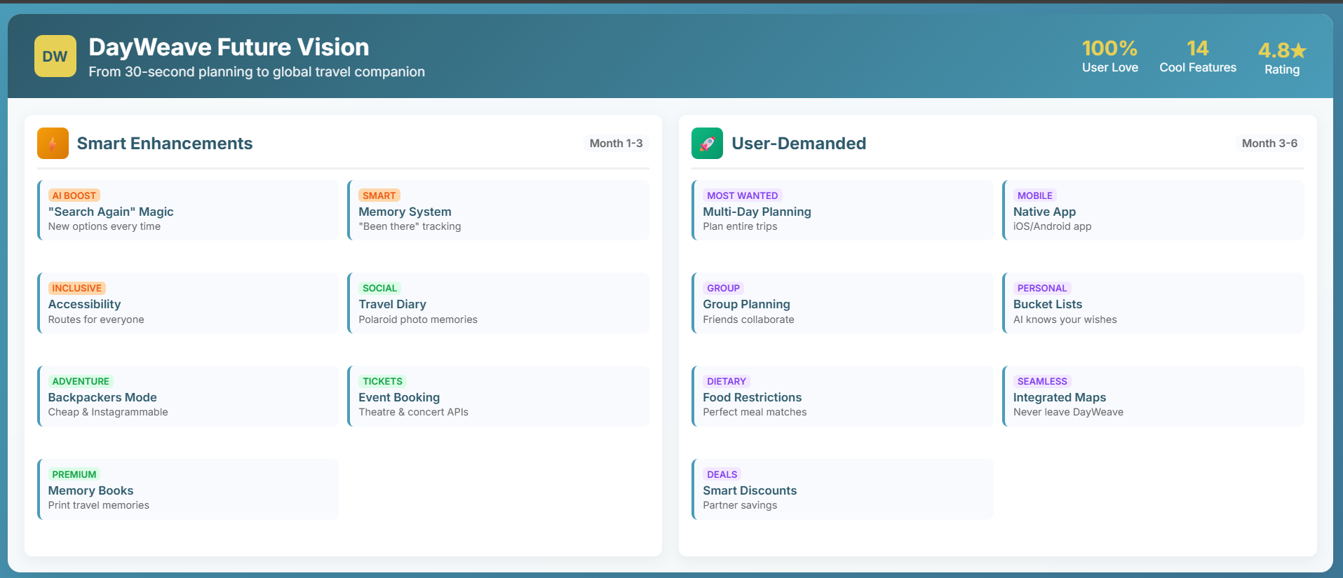Click the DEALS tag badge
The image size is (1343, 578).
click(x=722, y=474)
